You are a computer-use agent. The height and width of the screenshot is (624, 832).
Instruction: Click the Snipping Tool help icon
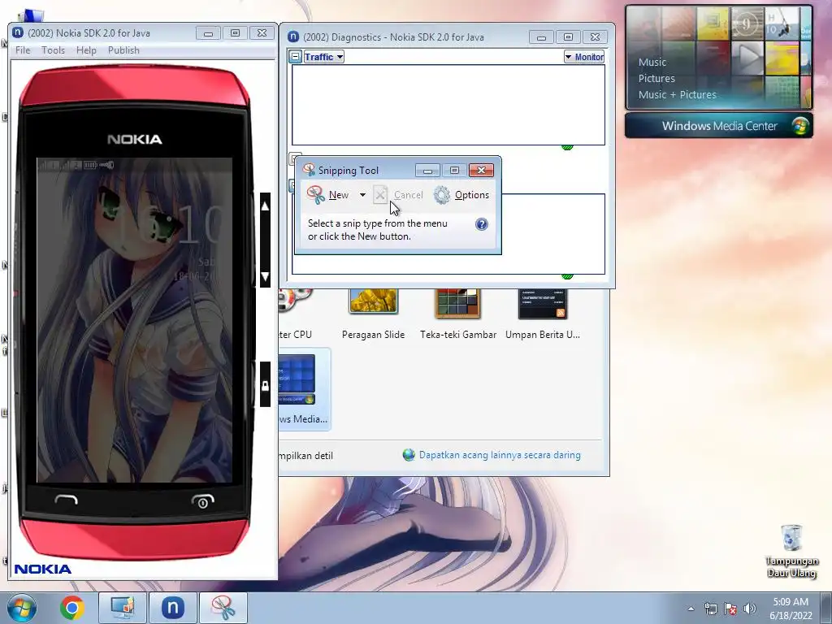click(x=481, y=224)
